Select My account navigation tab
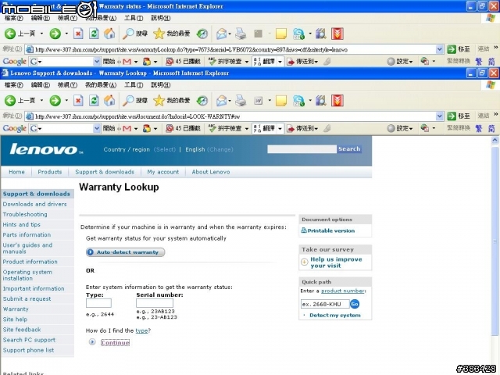500x375 pixels. (x=163, y=172)
